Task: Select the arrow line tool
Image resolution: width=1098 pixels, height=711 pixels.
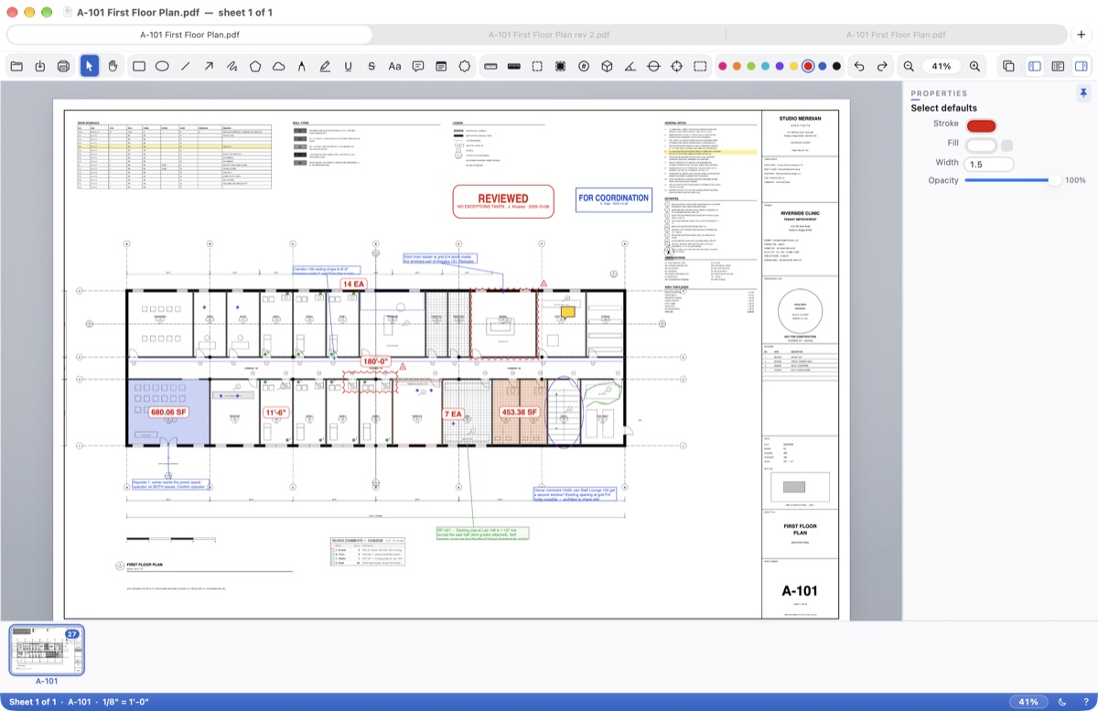Action: 209,66
